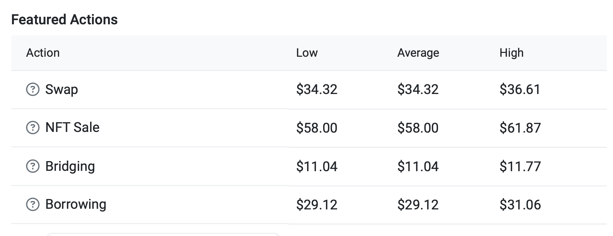This screenshot has width=613, height=236.
Task: Click the Swap action label
Action: [61, 89]
